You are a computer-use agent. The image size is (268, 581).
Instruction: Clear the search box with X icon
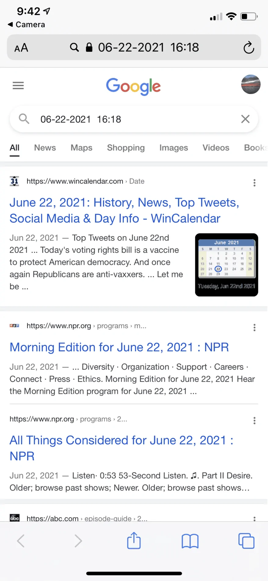coord(245,119)
